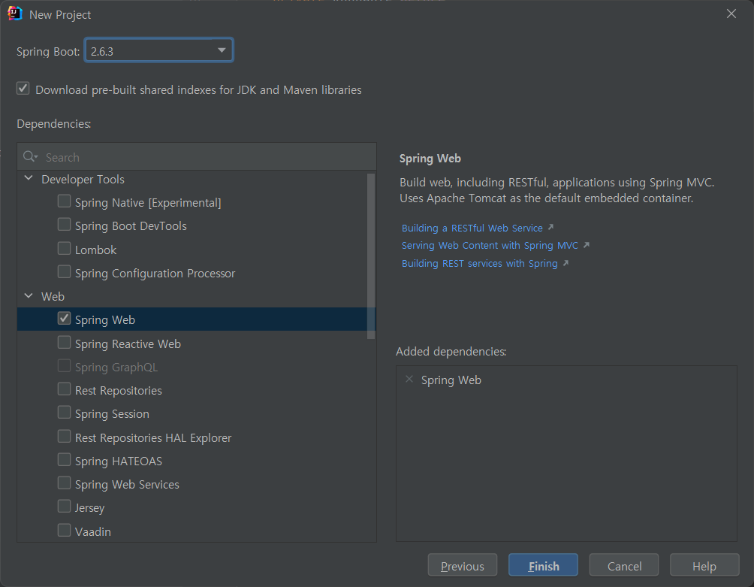Screen dimensions: 754x587
Task: Check Rest Repositories checkbox
Action: coord(64,389)
